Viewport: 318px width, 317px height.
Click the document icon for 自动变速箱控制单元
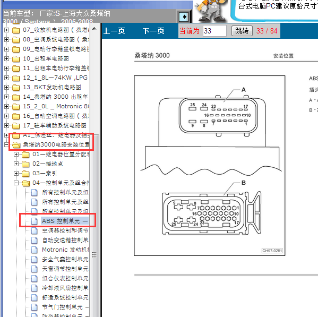[x=35, y=241]
